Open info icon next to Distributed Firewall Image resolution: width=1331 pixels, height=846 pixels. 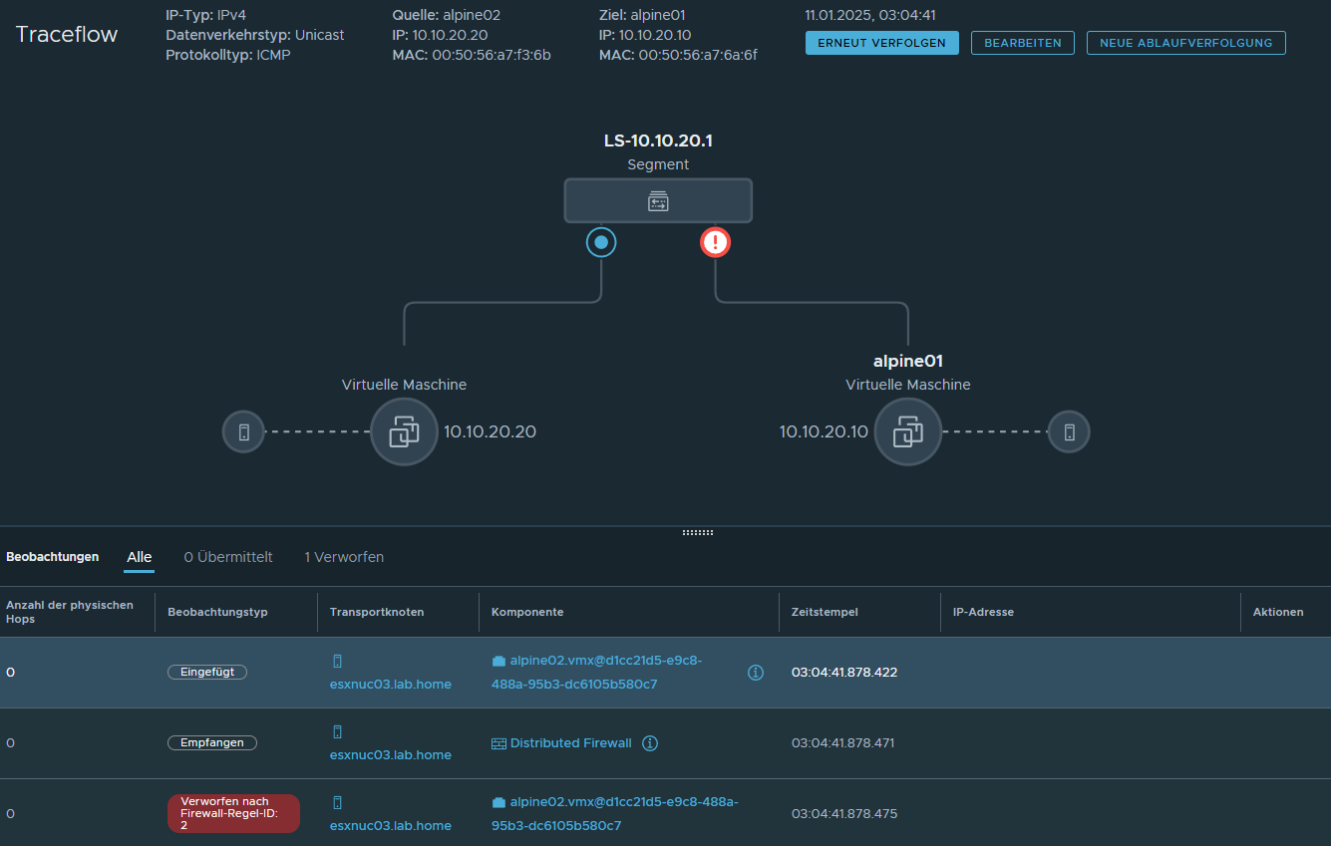[650, 743]
